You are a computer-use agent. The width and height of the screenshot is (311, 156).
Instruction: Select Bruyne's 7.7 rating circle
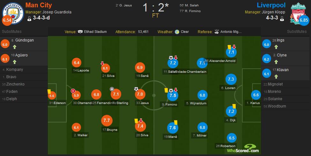pos(107,121)
